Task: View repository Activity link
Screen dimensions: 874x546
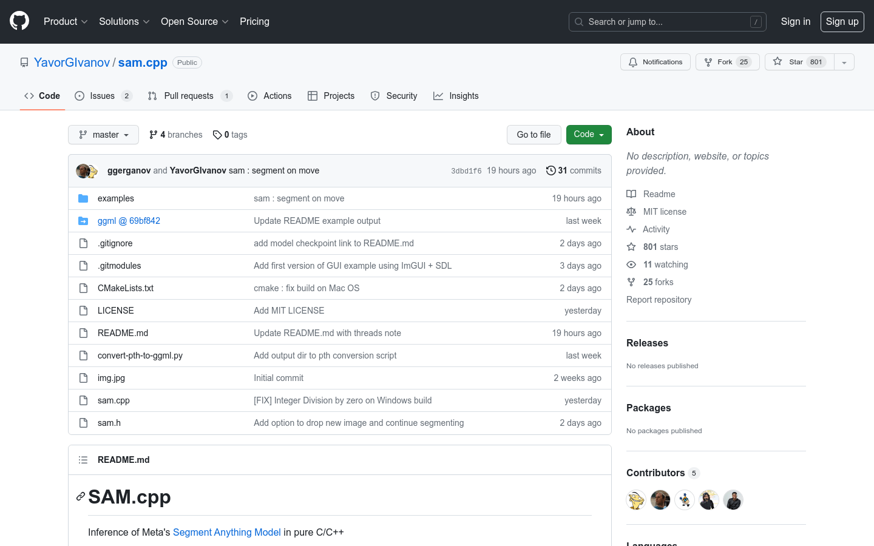Action: click(x=648, y=229)
